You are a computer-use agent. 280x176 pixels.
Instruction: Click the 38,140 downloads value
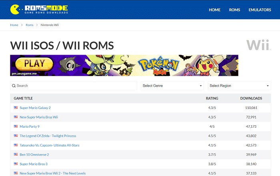251,164
